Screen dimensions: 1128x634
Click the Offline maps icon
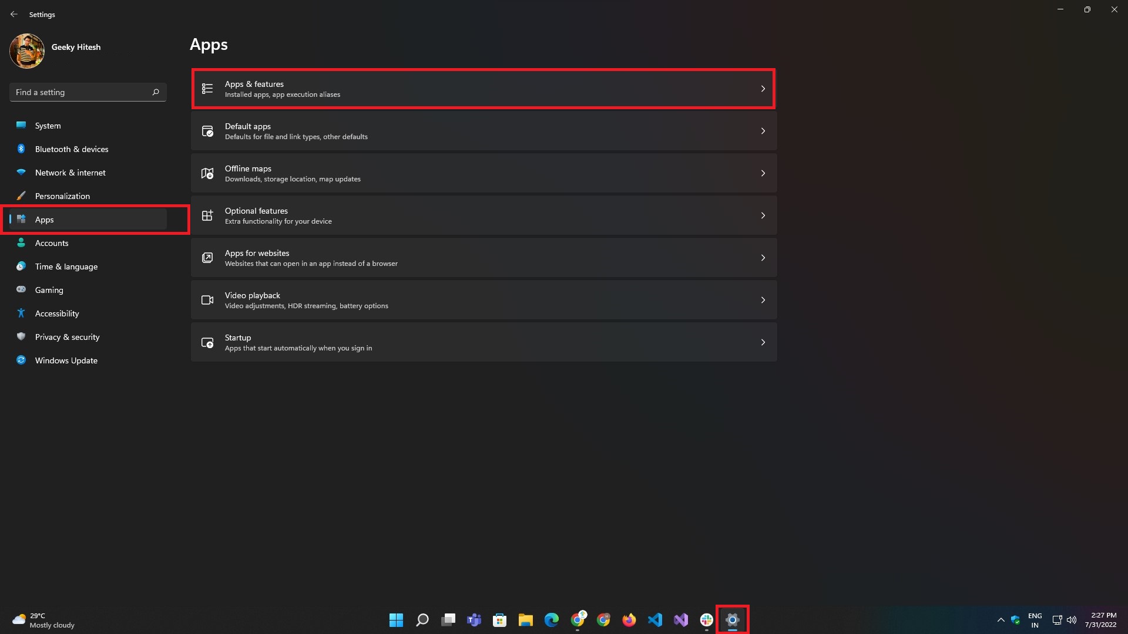pyautogui.click(x=207, y=173)
